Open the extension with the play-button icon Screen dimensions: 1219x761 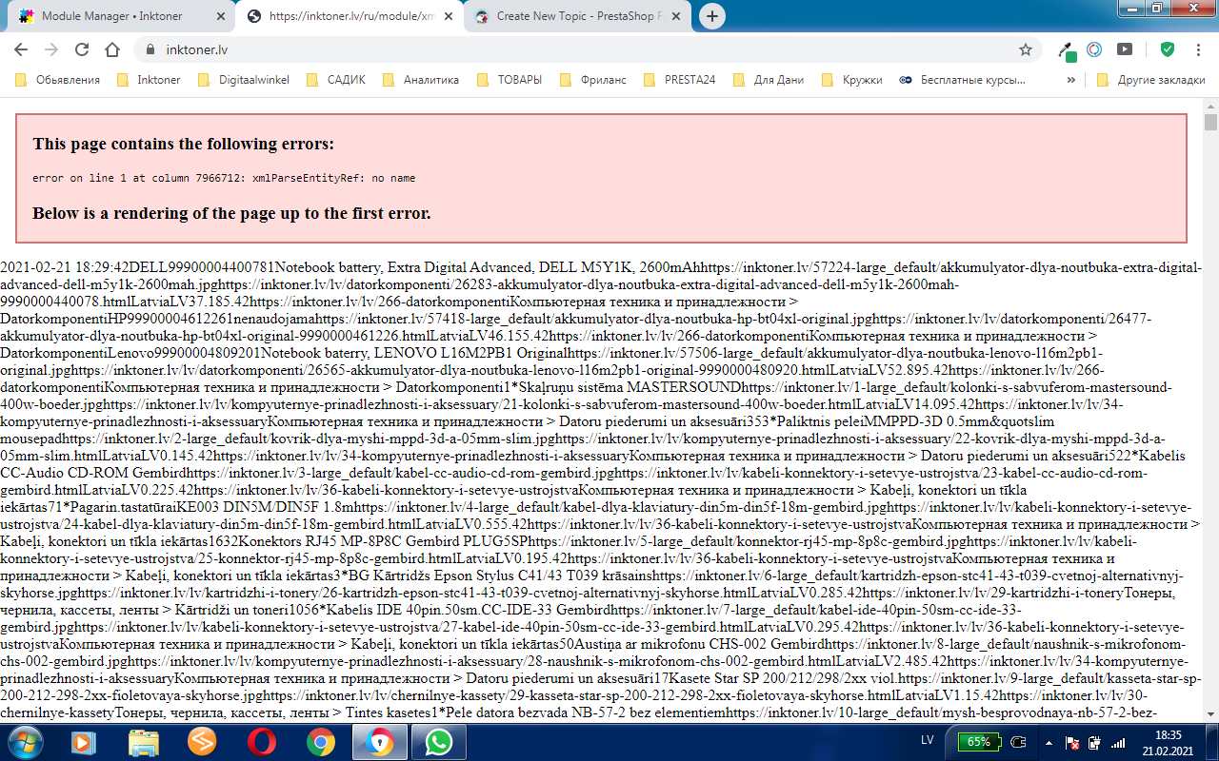pos(1125,49)
